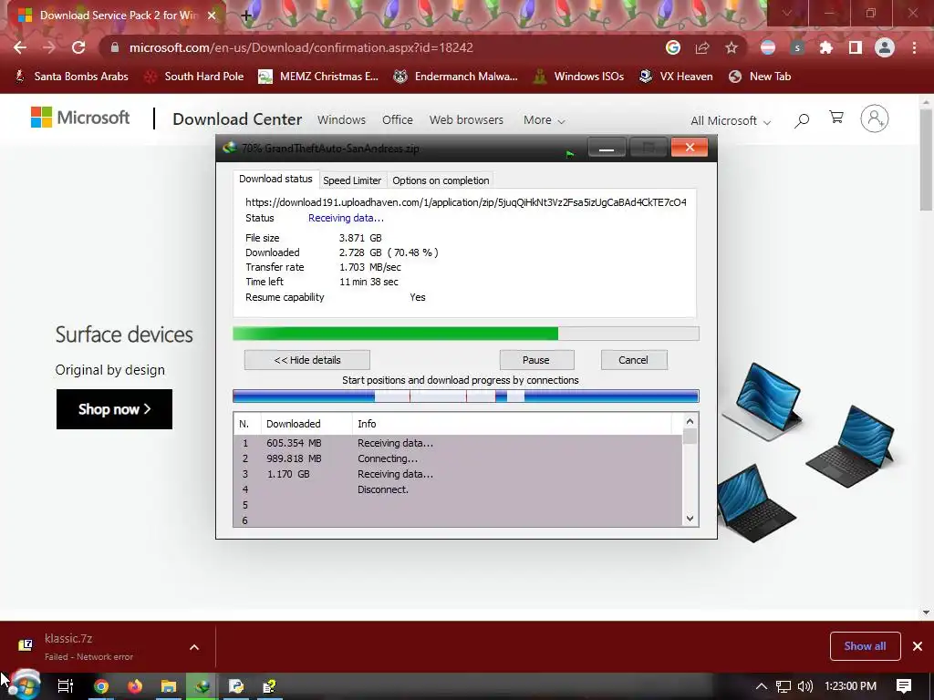Open File Explorer from taskbar
Screen dimensions: 934x700
click(x=169, y=686)
